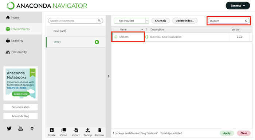Viewport: 255px width, 140px height.
Task: Open the Connect dropdown
Action: click(x=238, y=5)
